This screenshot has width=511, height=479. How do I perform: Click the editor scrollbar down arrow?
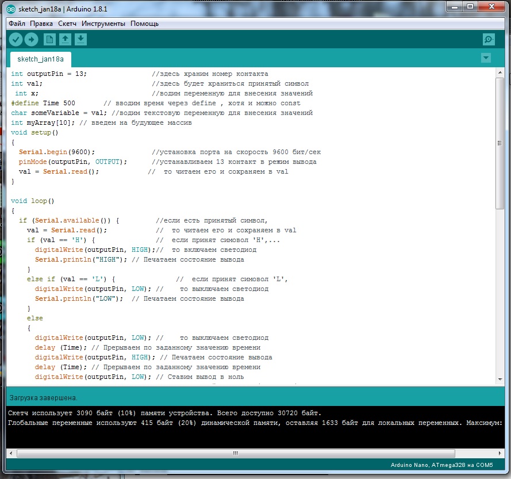click(500, 379)
